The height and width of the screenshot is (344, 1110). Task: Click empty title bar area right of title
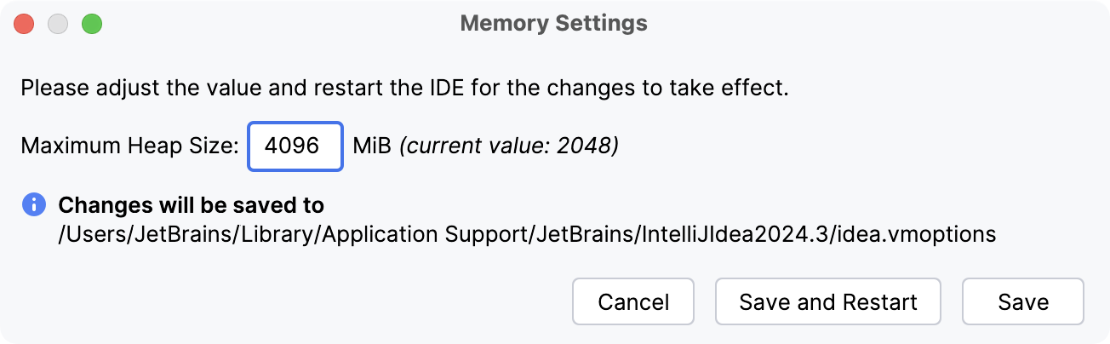pos(851,23)
